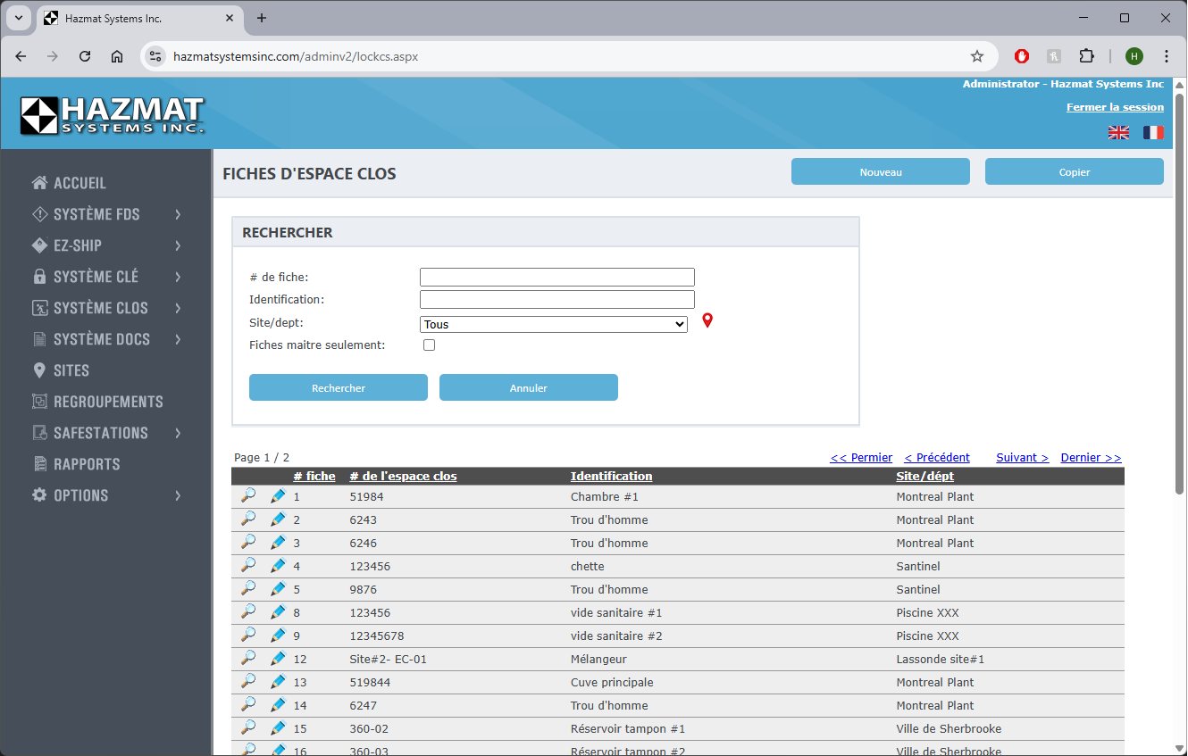Open Rapports from the sidebar
Viewport: 1188px width, 756px height.
coord(87,464)
